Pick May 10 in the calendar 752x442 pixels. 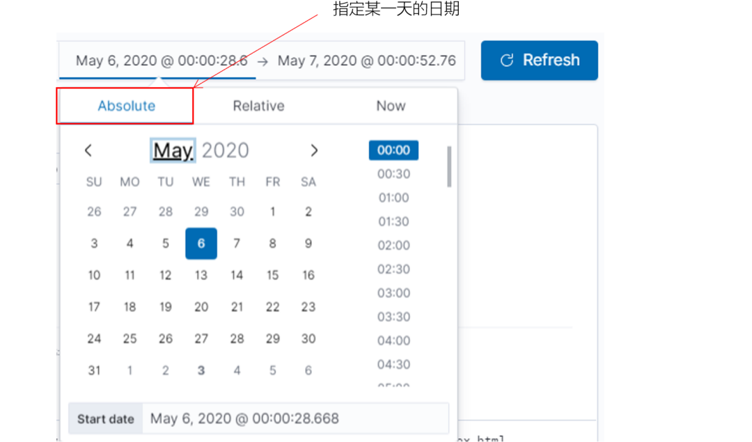tap(94, 275)
